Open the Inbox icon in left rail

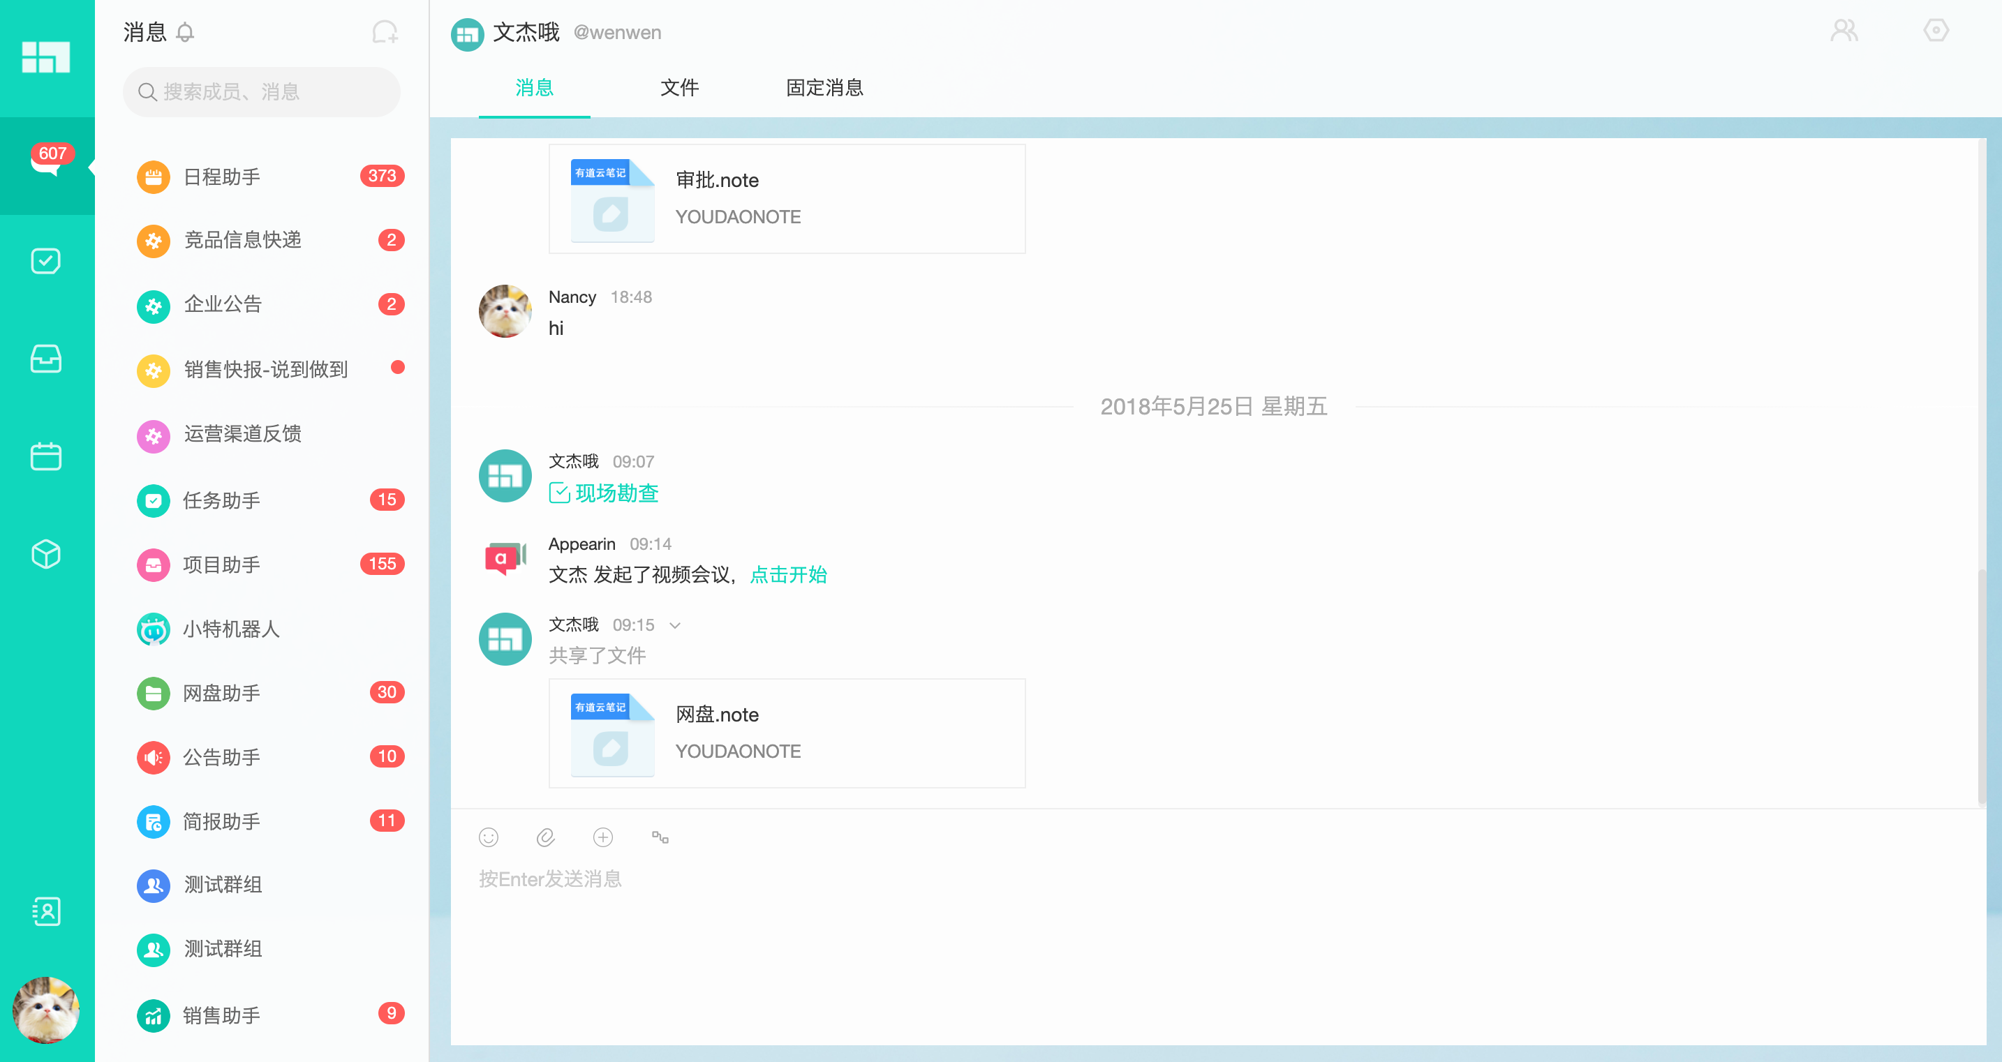pyautogui.click(x=46, y=359)
